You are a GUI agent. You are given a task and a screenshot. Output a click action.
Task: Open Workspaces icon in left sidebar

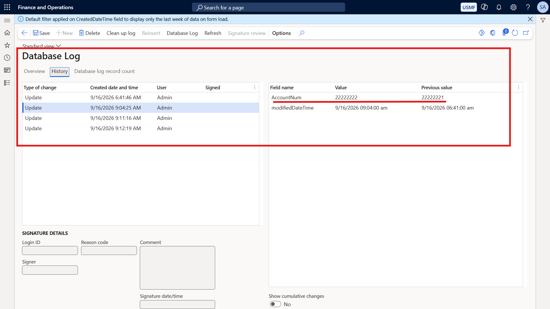click(7, 70)
